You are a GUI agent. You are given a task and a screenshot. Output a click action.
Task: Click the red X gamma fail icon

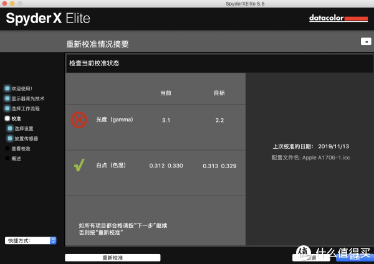click(79, 120)
